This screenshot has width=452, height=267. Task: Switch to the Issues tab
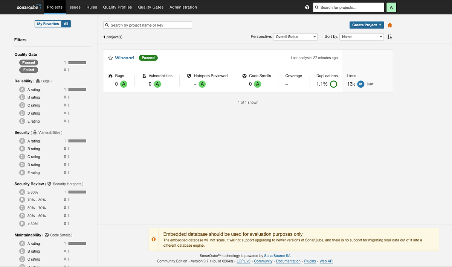coord(74,7)
